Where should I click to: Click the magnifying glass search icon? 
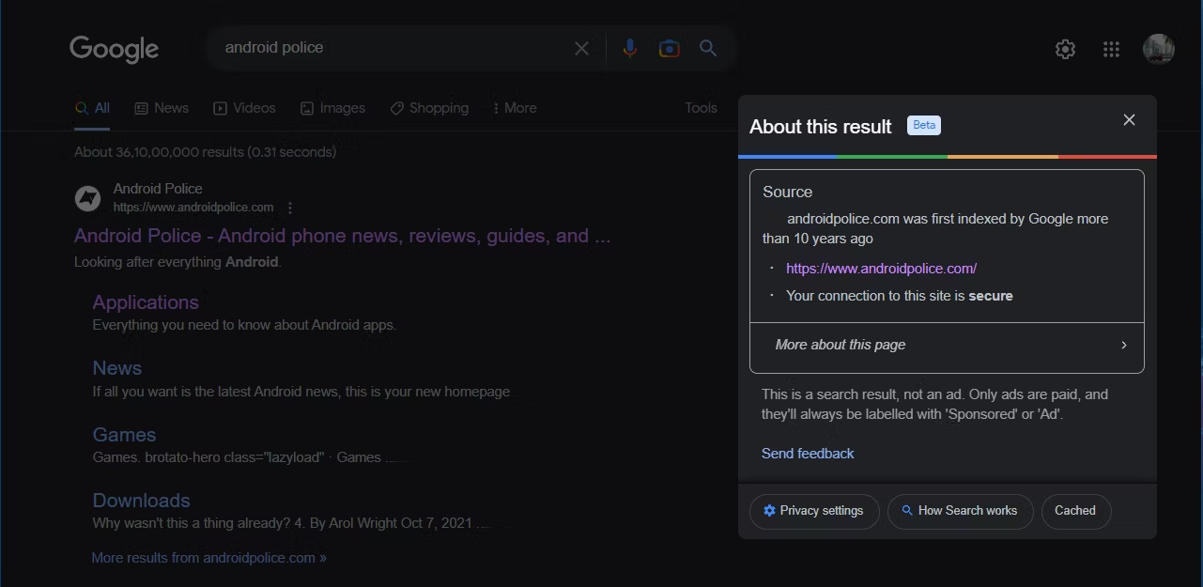point(708,48)
